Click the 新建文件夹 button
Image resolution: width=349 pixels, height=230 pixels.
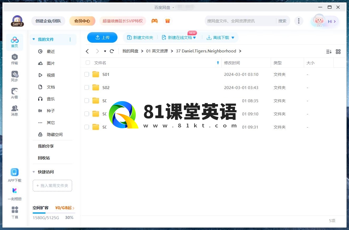click(140, 38)
